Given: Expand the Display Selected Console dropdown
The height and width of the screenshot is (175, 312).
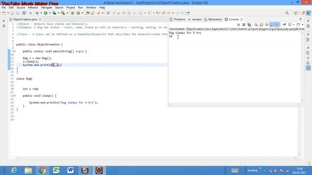Looking at the screenshot, I should tap(293, 25).
